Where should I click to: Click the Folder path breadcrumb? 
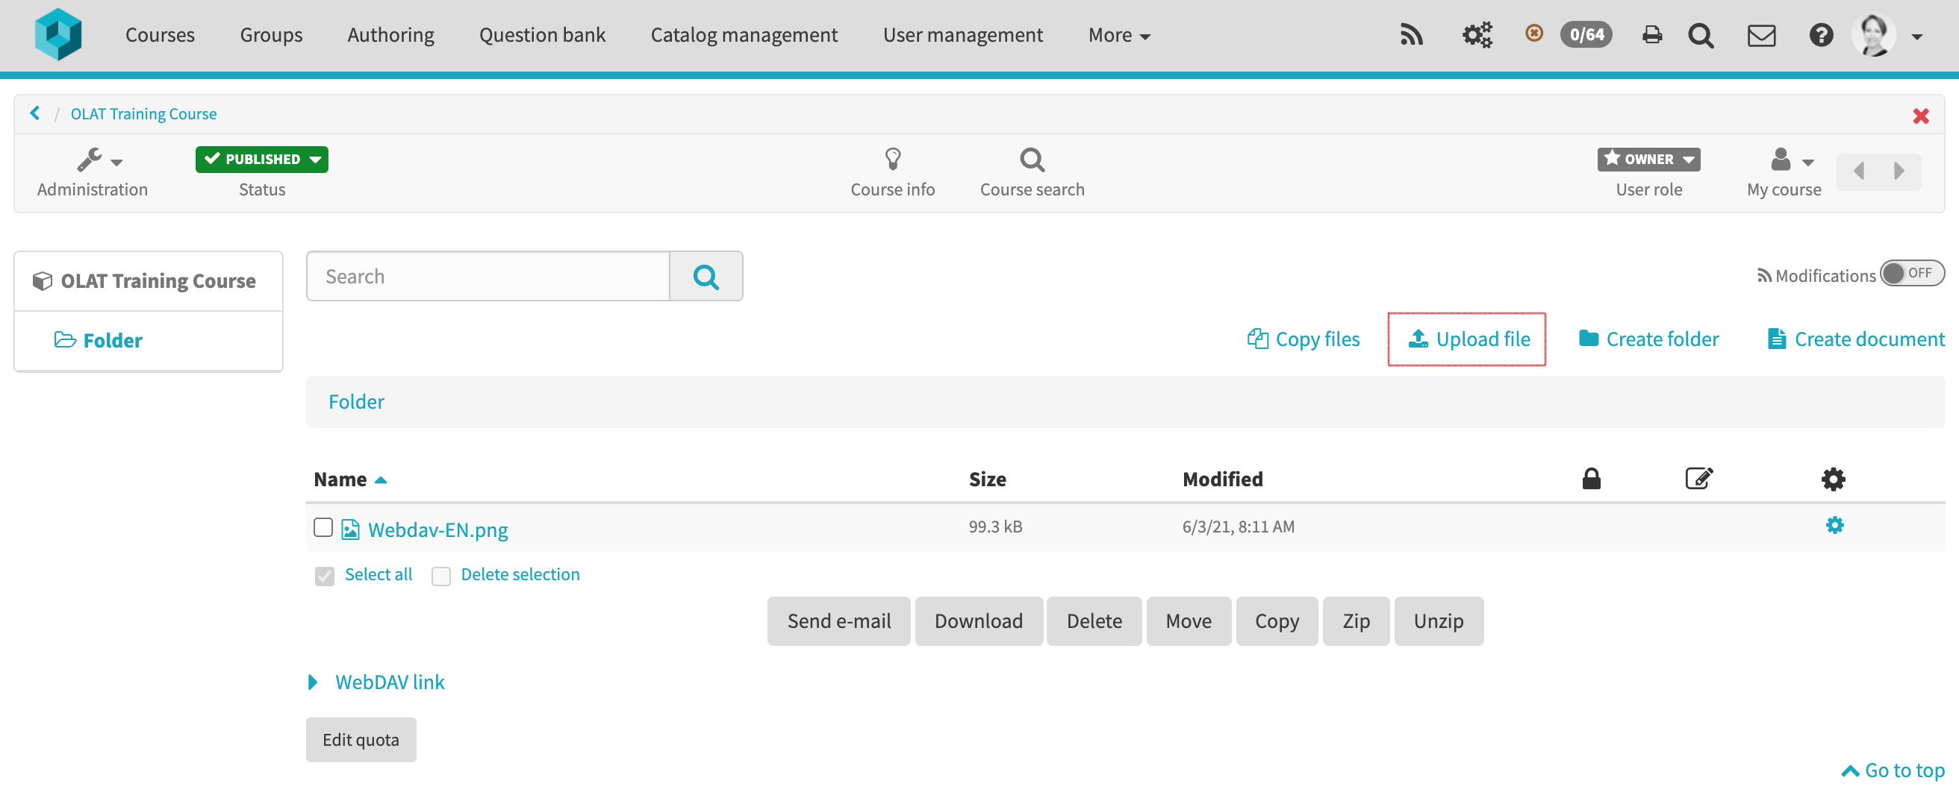point(356,401)
